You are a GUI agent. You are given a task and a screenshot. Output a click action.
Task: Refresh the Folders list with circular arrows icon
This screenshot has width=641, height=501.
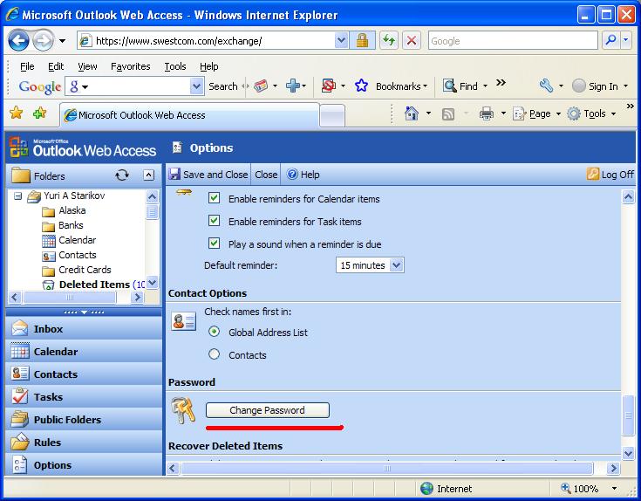[122, 175]
